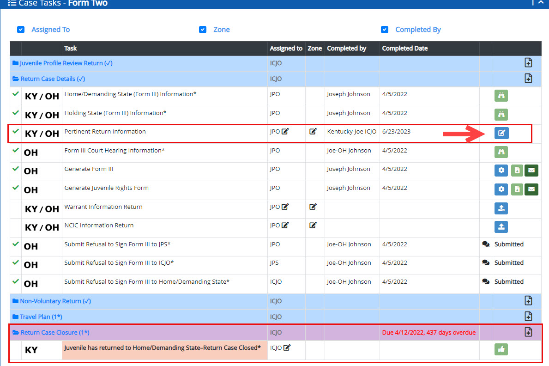Click Kentucky-Joe ICJO completed-by cell
The height and width of the screenshot is (366, 549).
[x=352, y=131]
